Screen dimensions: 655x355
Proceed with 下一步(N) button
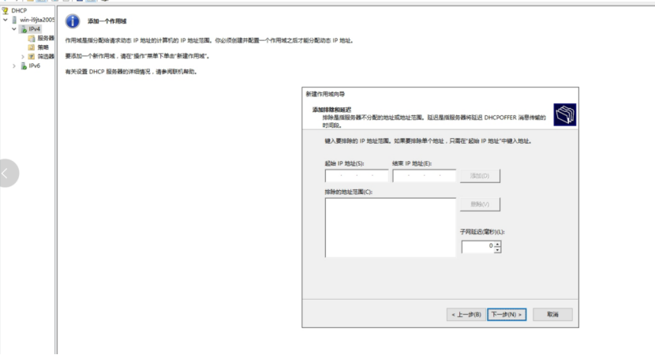pos(507,315)
